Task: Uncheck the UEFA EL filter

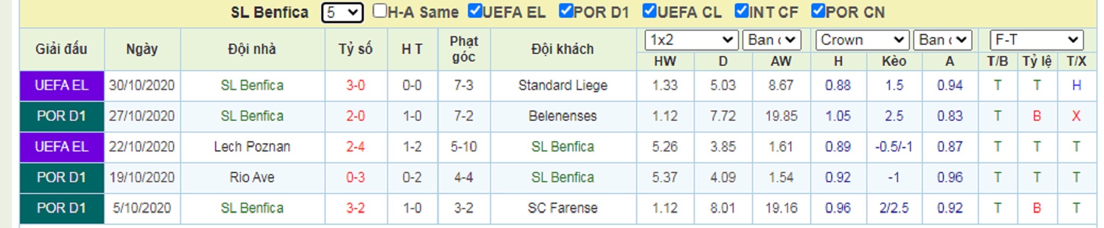Action: (474, 11)
